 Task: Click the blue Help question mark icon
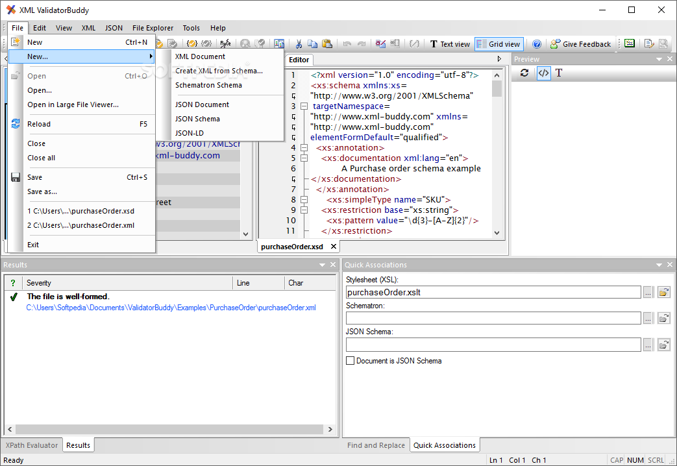tap(537, 44)
